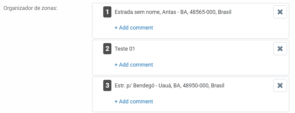Click empty space left of badge 3

coord(98,86)
